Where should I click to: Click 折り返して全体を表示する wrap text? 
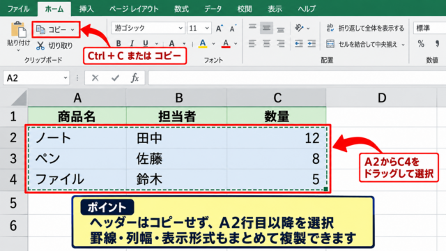coord(365,28)
